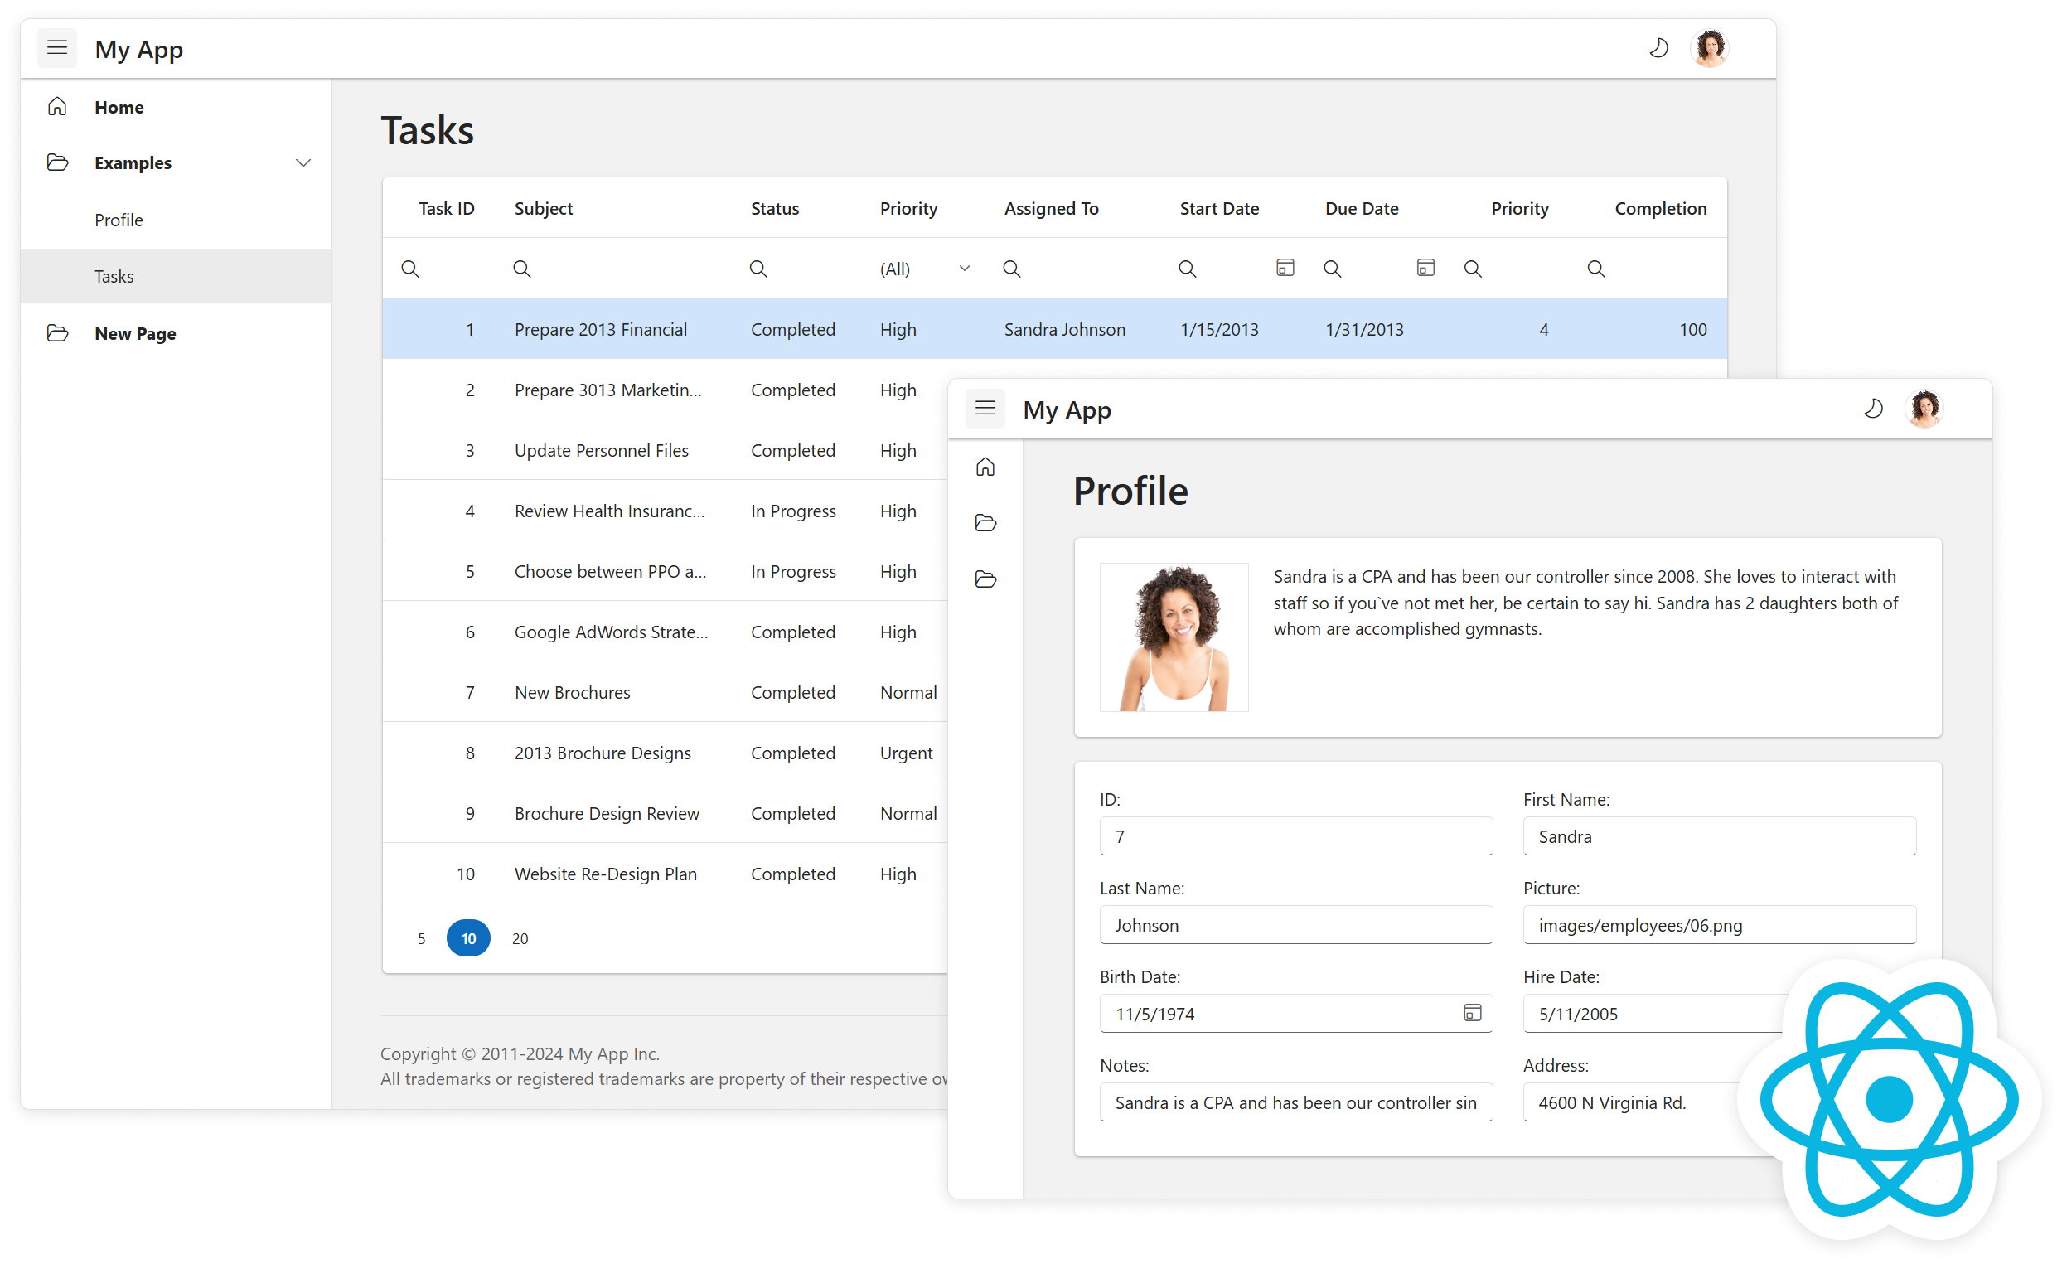Click the search icon in Assigned To filter
2062x1264 pixels.
click(x=1011, y=269)
